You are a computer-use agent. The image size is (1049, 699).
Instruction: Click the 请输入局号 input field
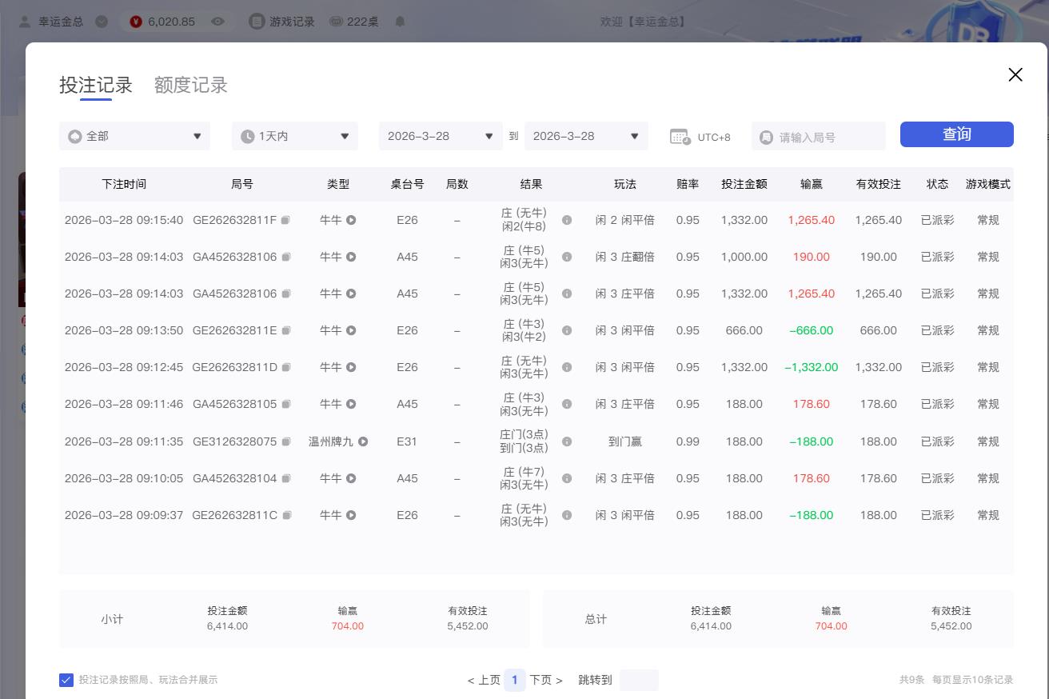[817, 136]
